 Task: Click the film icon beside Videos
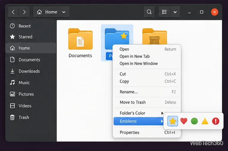[x=12, y=106]
